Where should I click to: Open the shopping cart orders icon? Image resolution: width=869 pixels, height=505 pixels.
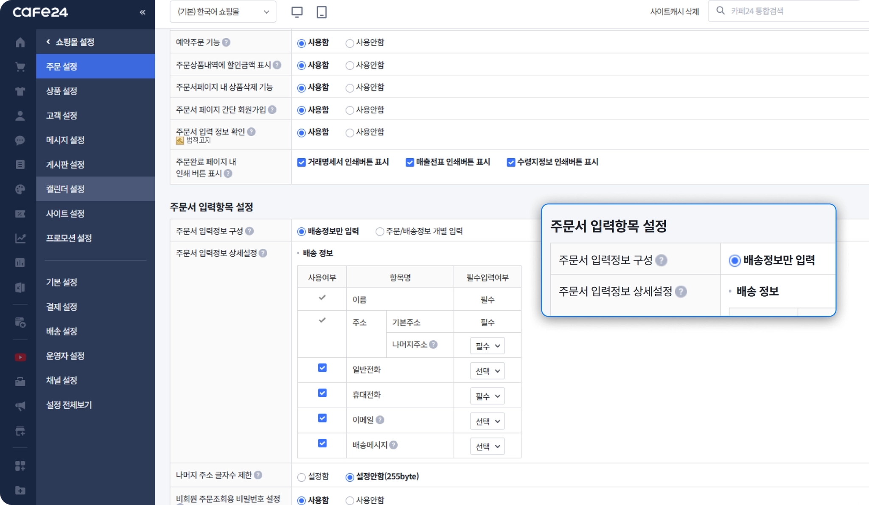pos(20,67)
